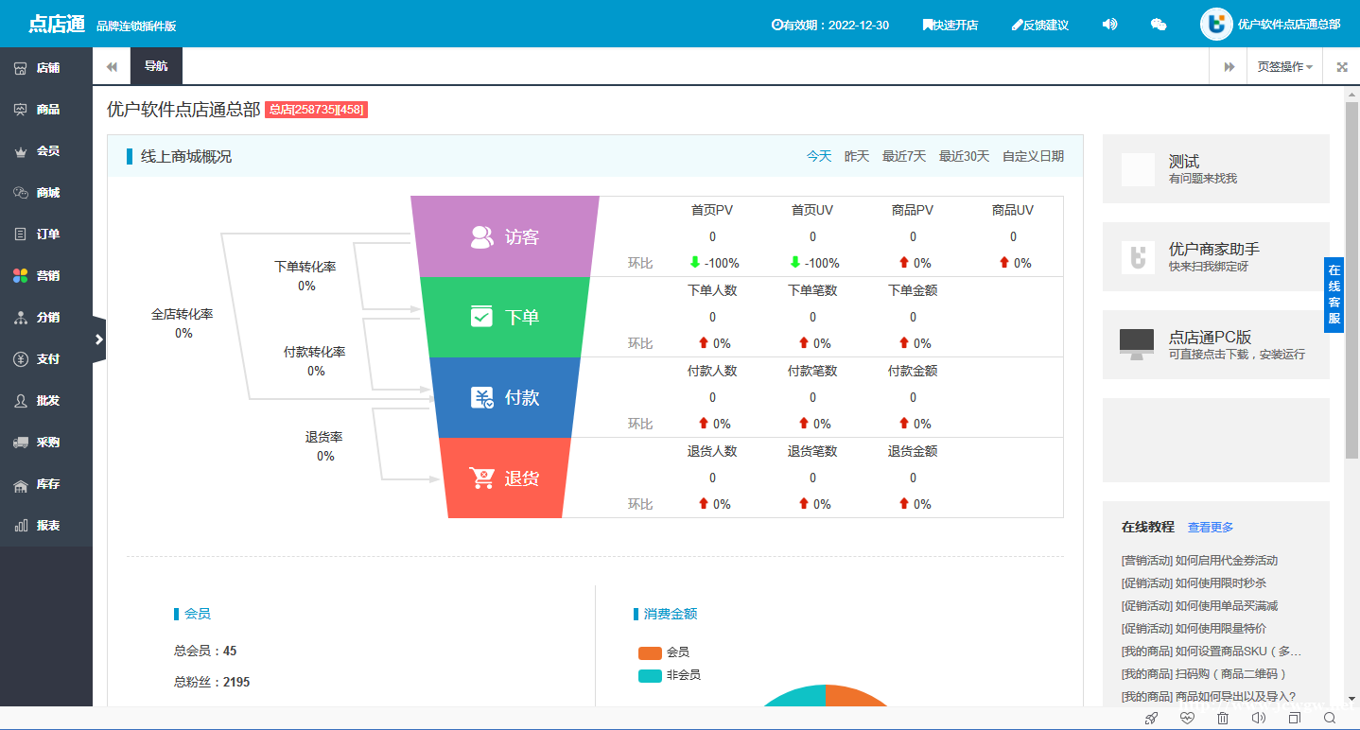
Task: Click the heartbeat icon in the bottom bar
Action: pos(1188,719)
